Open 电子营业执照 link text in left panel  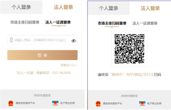click(68, 103)
